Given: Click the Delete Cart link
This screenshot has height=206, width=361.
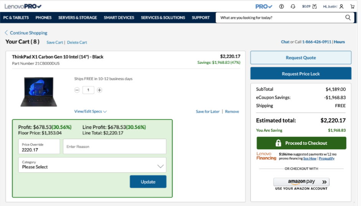Looking at the screenshot, I should [x=77, y=42].
